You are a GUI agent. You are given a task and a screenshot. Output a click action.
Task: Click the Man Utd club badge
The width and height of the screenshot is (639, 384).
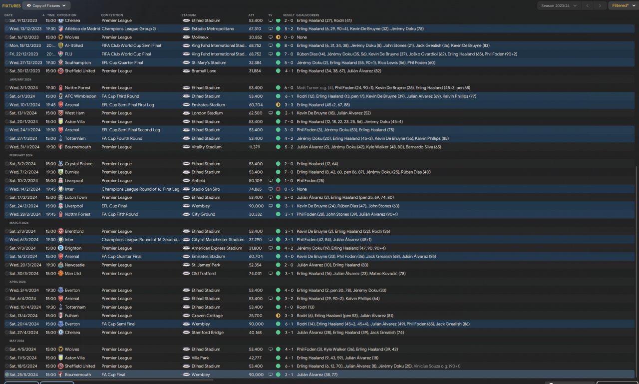pyautogui.click(x=60, y=274)
